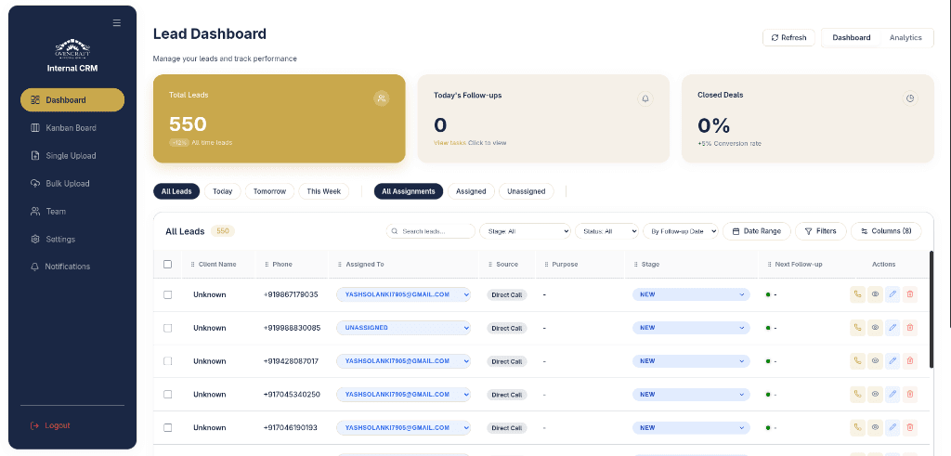Log out using the Logout link

[x=51, y=425]
